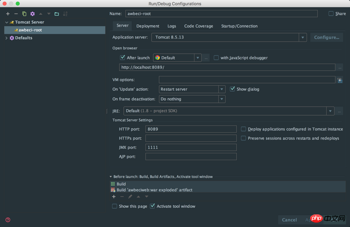Enable Preserve sessions across restarts and redeploys
The image size is (350, 227).
[243, 138]
